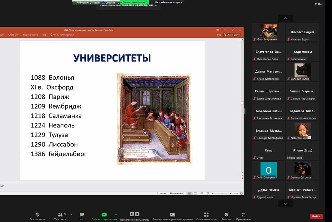Switch to PowerPoint slide sorter view
Image resolution: width=332 pixels, height=222 pixels.
(x=195, y=193)
